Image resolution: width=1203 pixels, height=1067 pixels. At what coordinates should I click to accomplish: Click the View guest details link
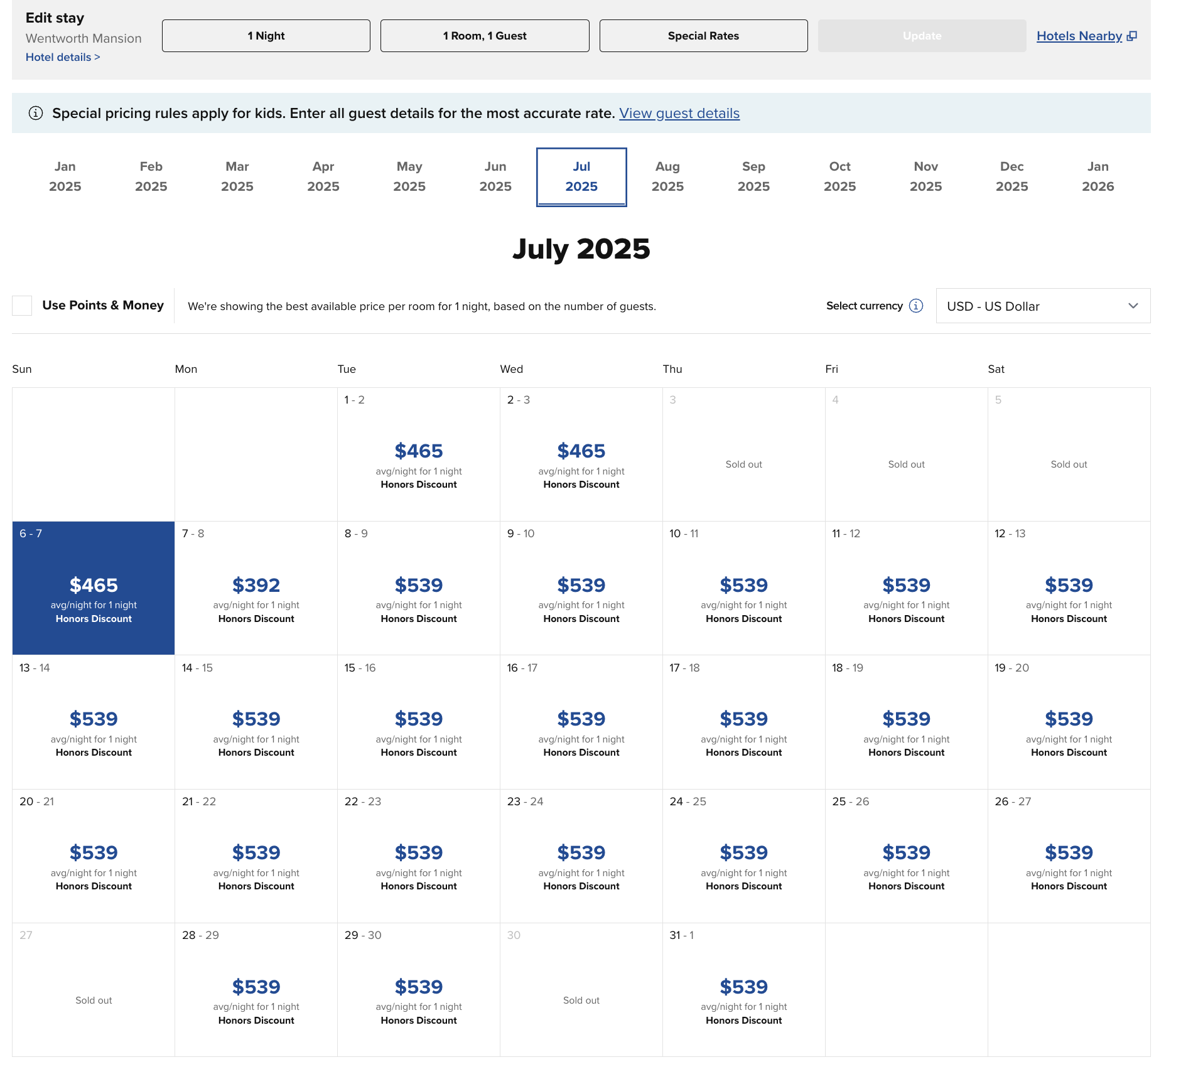pyautogui.click(x=679, y=114)
